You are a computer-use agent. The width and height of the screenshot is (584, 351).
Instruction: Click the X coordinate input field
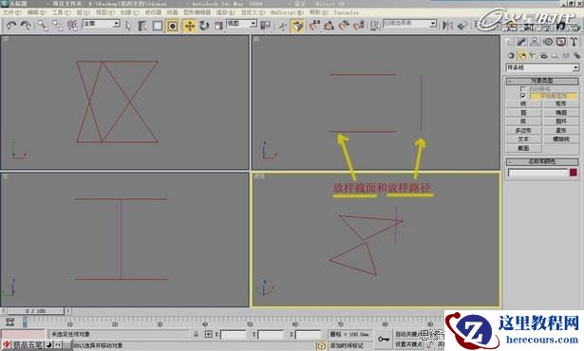[x=234, y=335]
